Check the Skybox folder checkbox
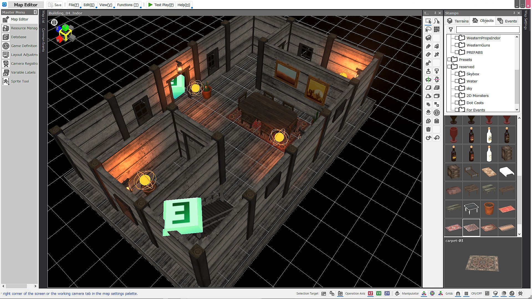The image size is (532, 299). (457, 74)
